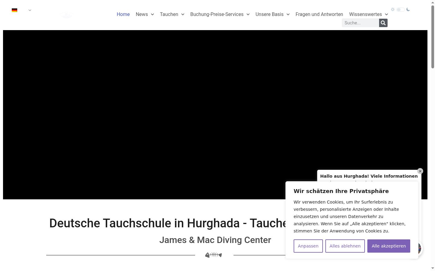Toggle the dark mode switch
The width and height of the screenshot is (435, 271).
401,10
